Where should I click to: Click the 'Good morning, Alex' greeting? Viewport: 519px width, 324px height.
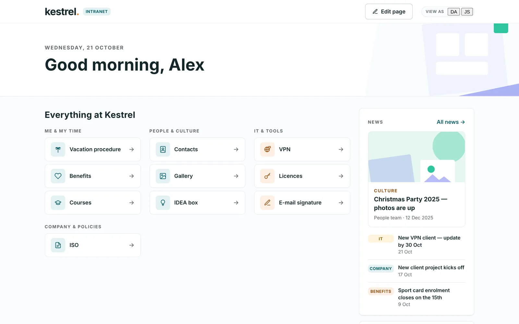125,65
